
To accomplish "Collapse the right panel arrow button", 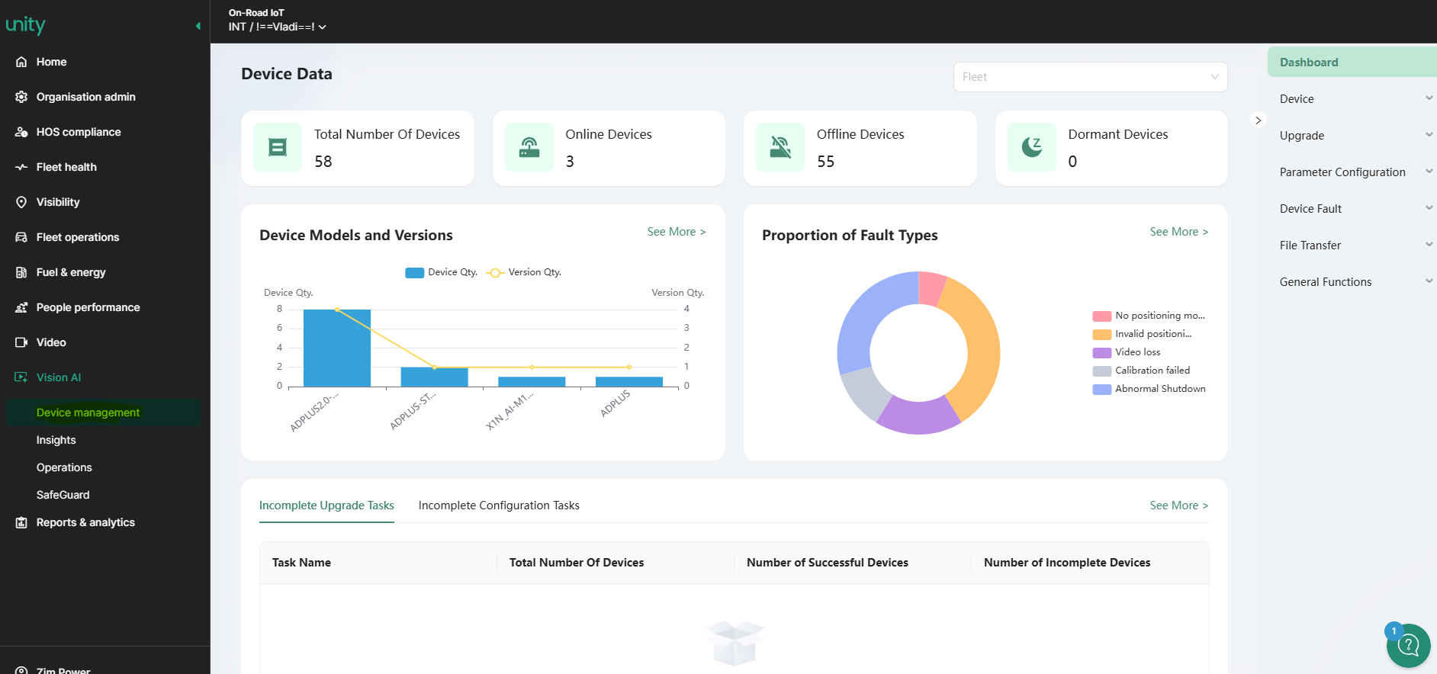I will point(1259,120).
